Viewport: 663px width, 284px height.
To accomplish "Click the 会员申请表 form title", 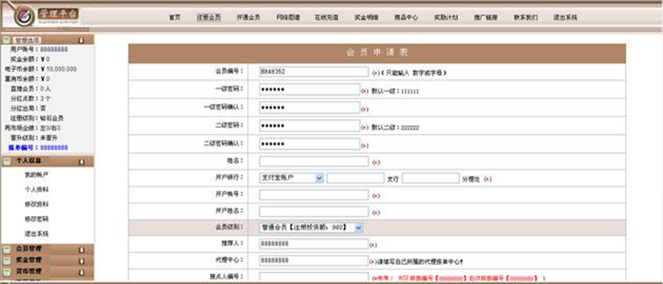I will click(377, 53).
